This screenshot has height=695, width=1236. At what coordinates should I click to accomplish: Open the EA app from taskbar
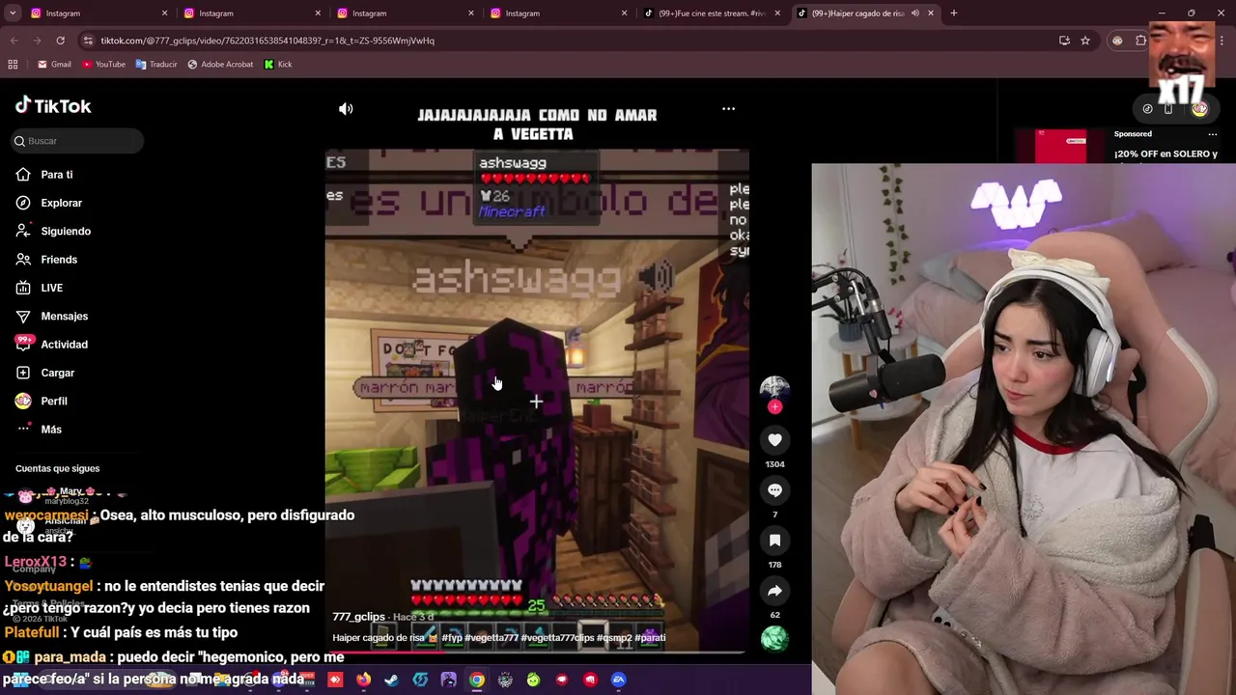(x=619, y=680)
